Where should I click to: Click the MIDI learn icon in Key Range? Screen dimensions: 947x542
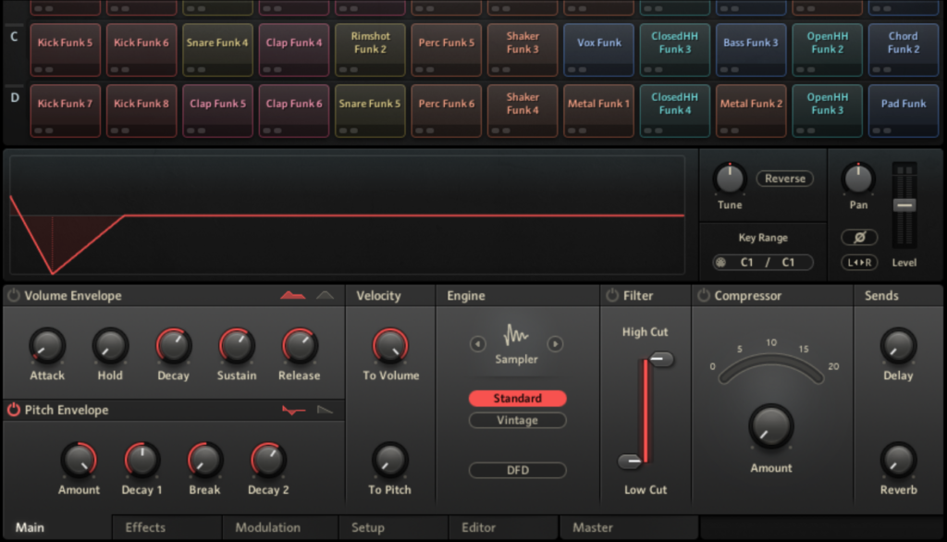(720, 263)
